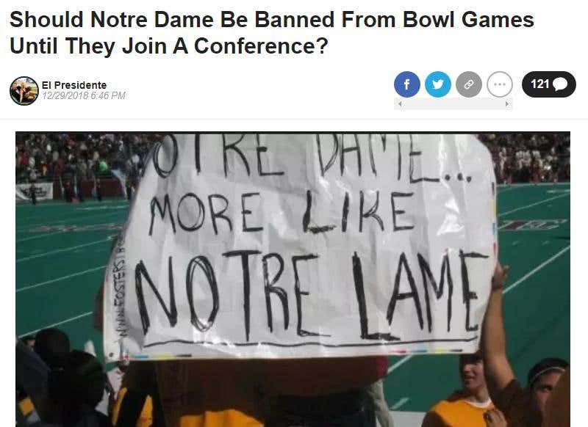The image size is (588, 427).
Task: Click left arrow of share scrollbar
Action: [400, 104]
